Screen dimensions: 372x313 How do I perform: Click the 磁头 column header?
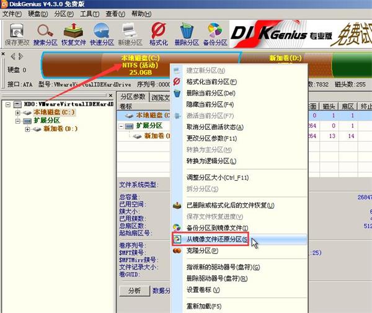(329, 106)
